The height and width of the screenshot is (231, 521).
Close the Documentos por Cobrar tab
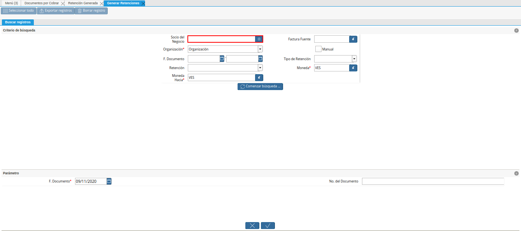pyautogui.click(x=63, y=3)
